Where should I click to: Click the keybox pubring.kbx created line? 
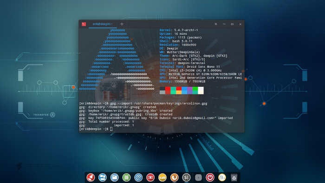tap(126, 111)
